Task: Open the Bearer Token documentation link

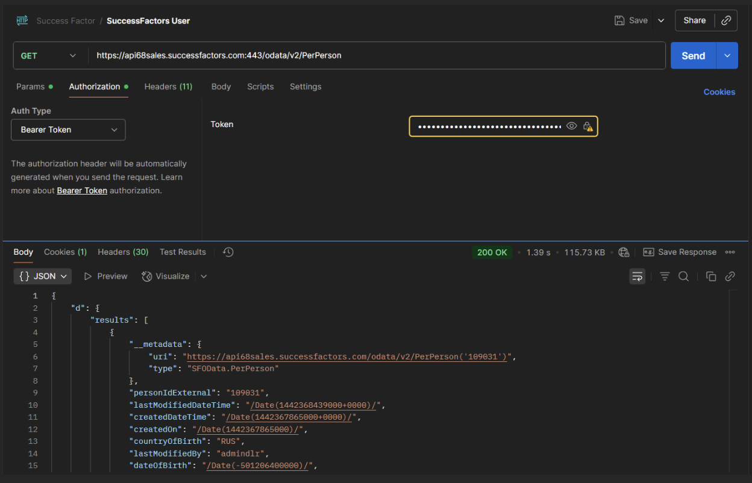Action: click(82, 190)
